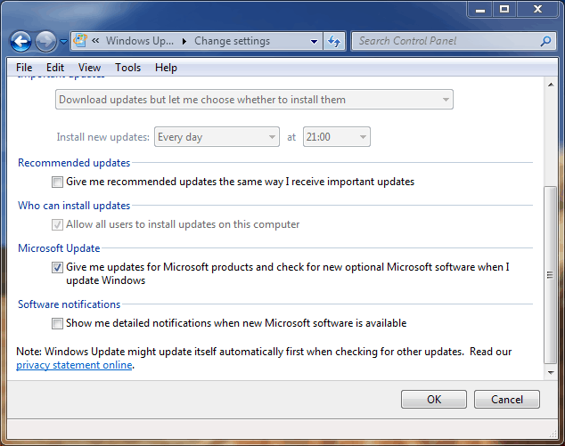Open the Every day schedule dropdown

[x=217, y=137]
